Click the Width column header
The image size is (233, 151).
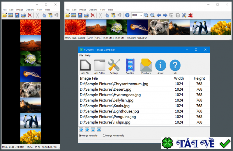(x=179, y=78)
